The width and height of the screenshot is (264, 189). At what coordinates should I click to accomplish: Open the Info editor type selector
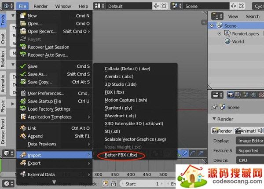point(8,6)
